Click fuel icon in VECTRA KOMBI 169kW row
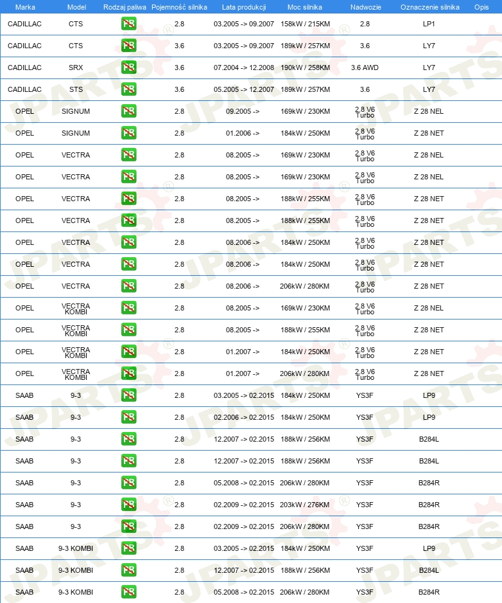502x603 pixels. [128, 308]
